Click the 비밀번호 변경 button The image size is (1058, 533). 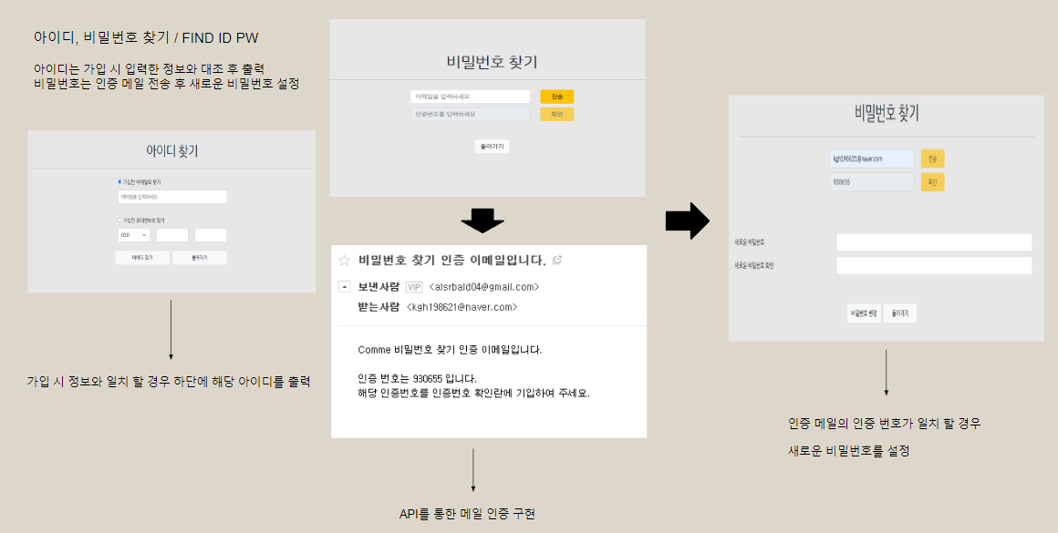click(x=865, y=313)
